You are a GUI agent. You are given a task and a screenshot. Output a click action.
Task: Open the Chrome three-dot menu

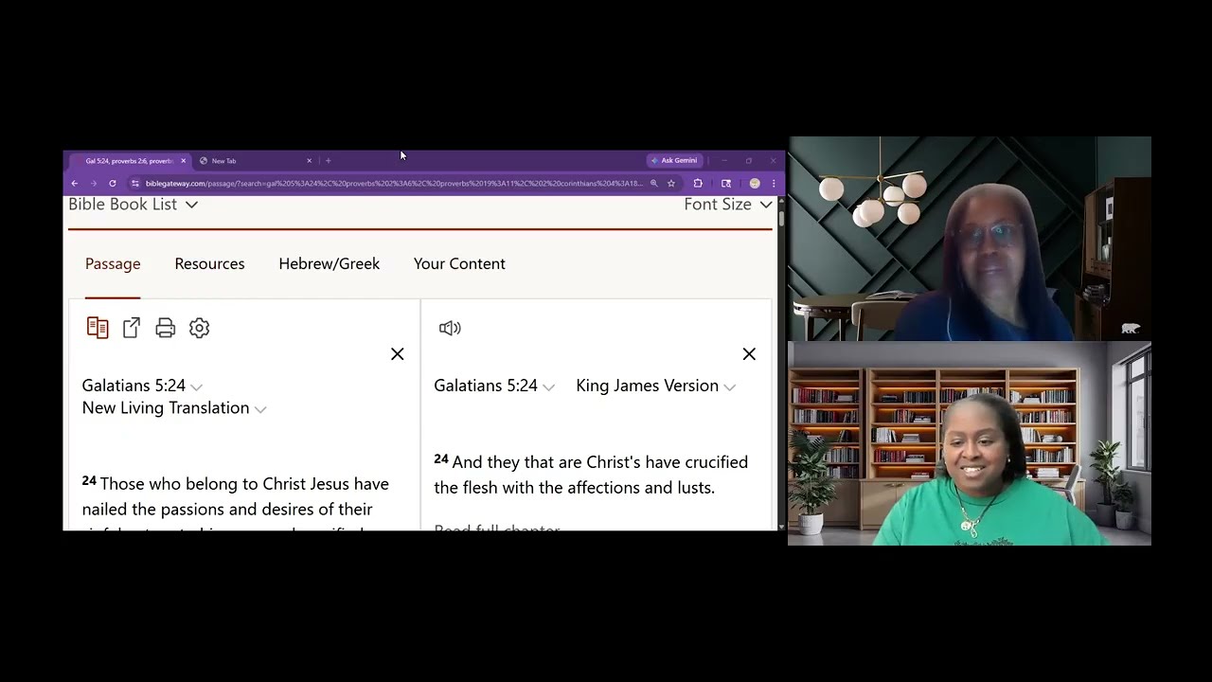(774, 183)
